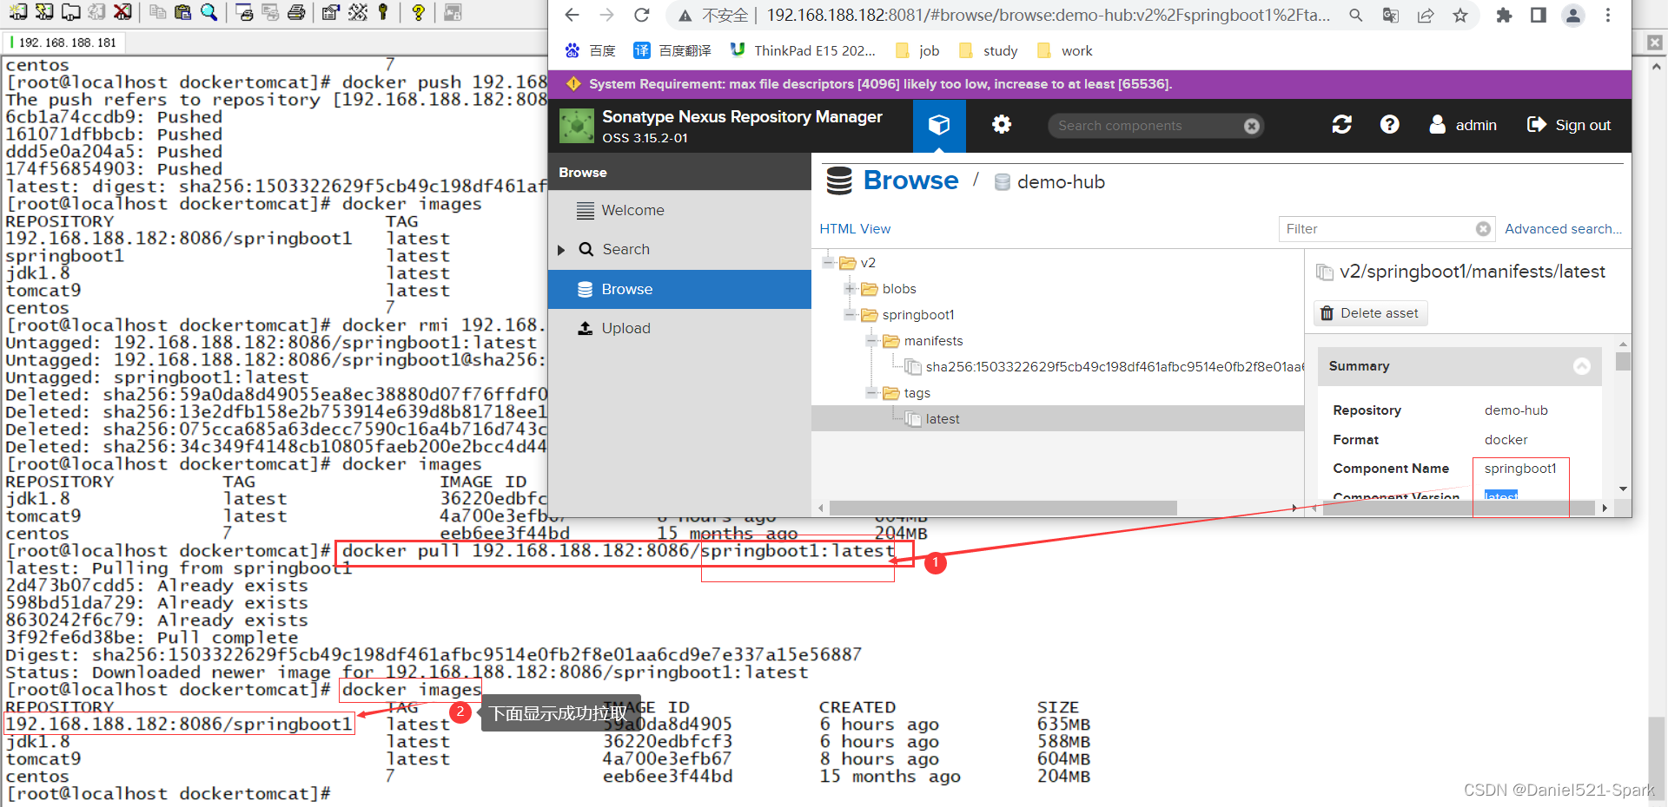Open the Nexus Help question mark icon
This screenshot has width=1668, height=807.
coord(1390,125)
